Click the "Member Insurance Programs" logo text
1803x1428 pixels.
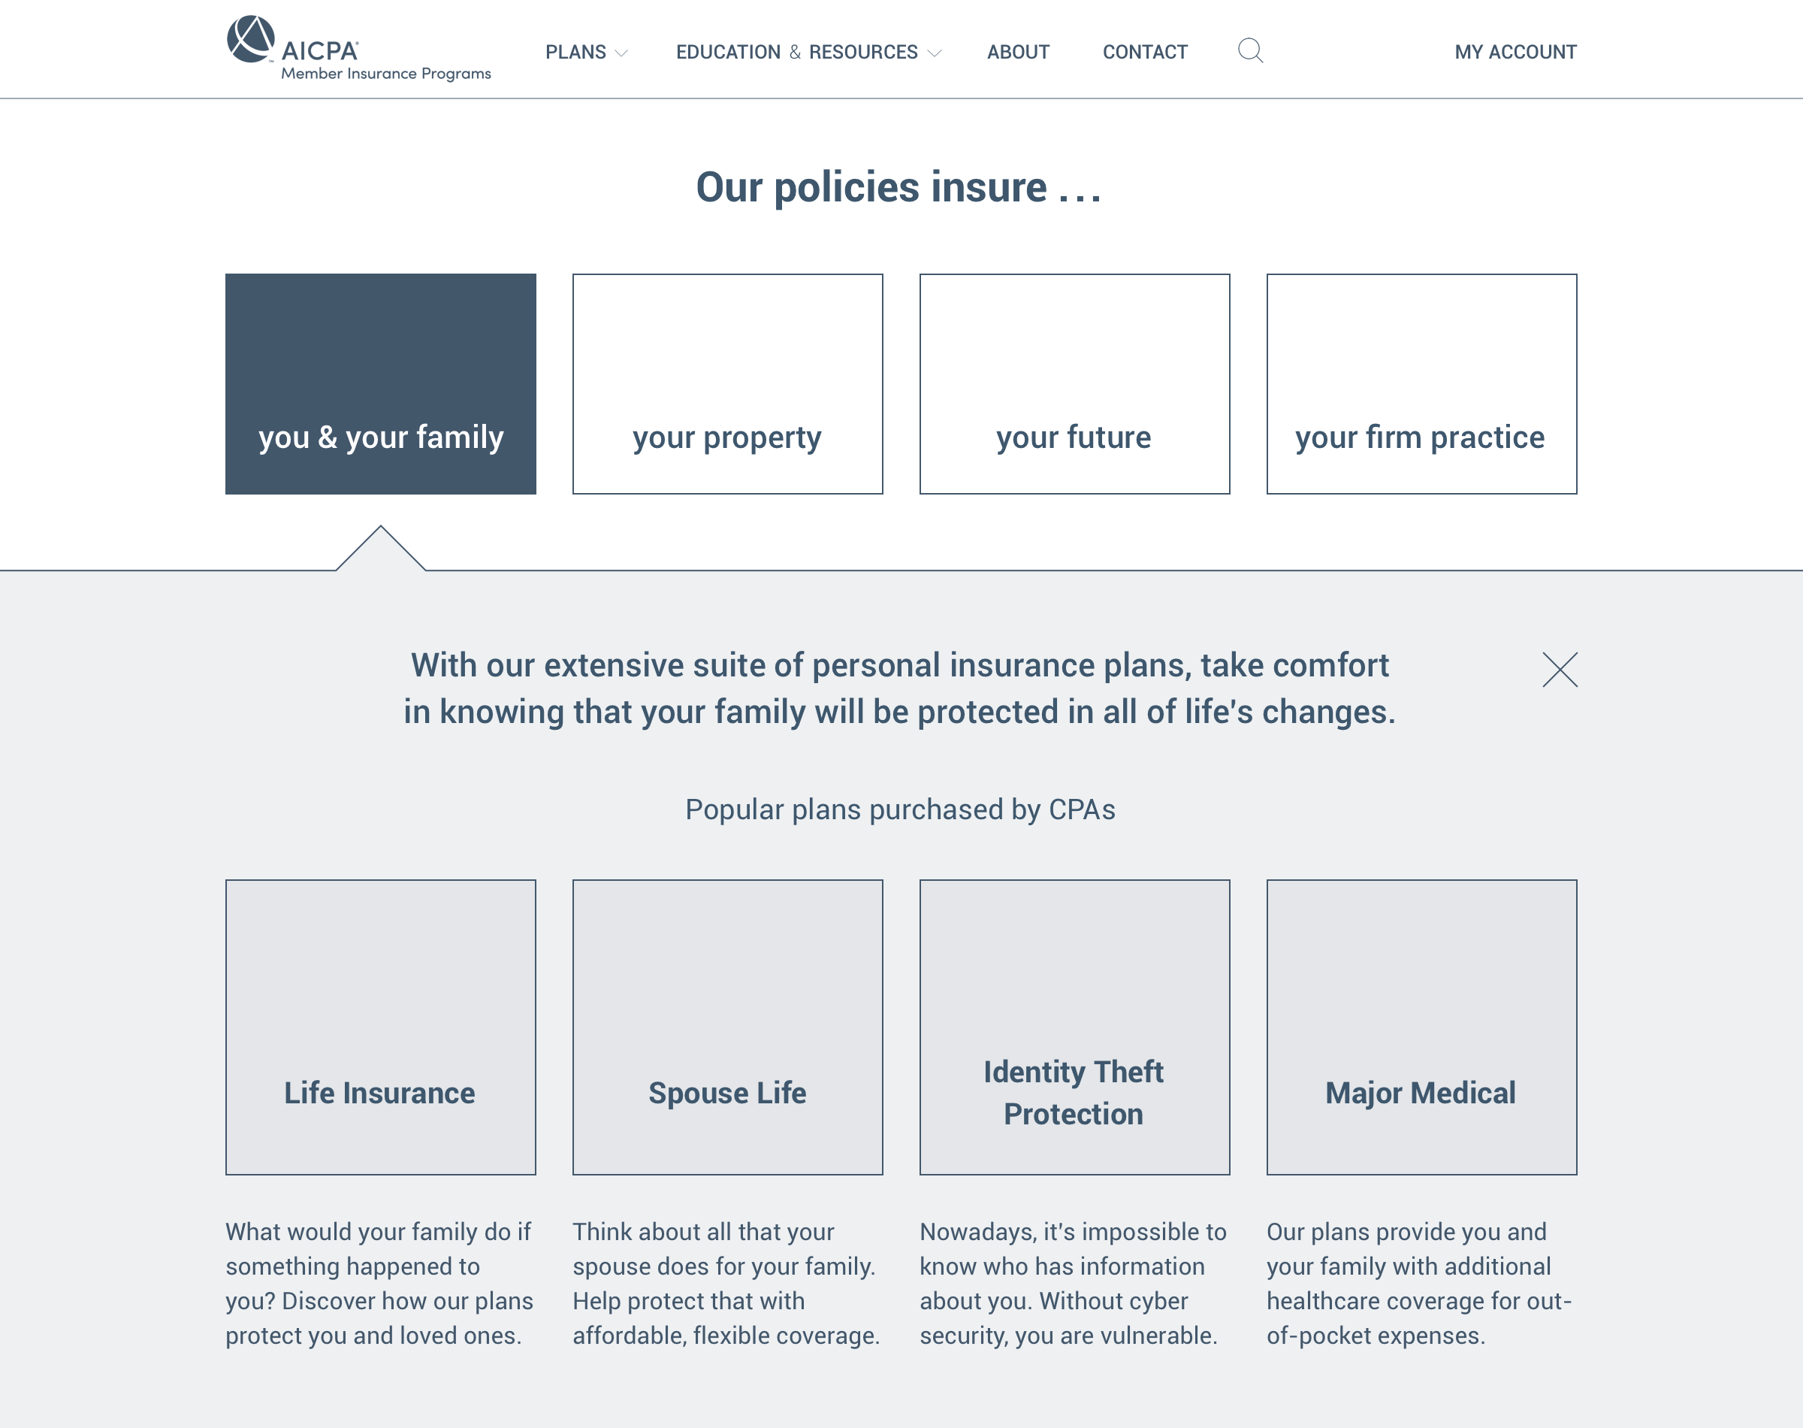pos(386,74)
